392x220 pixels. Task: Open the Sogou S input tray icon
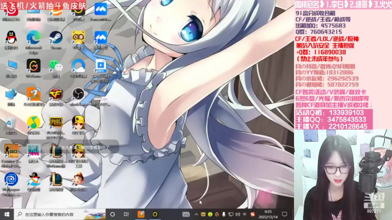click(252, 214)
